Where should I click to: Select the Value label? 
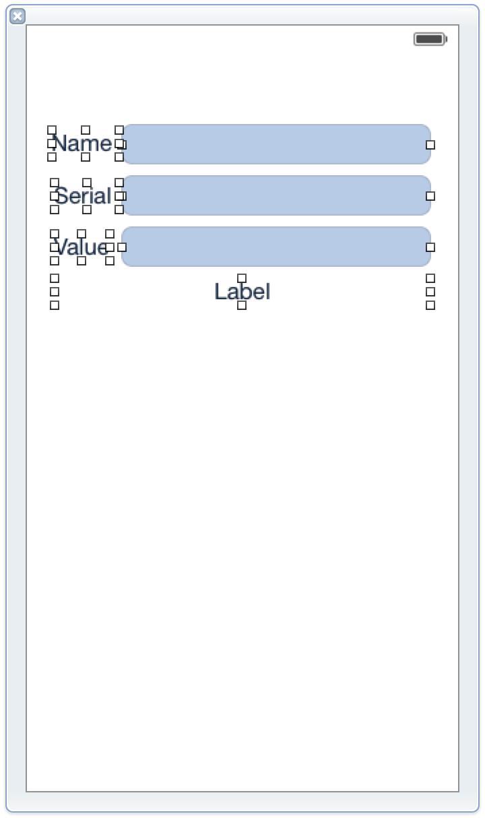[81, 247]
